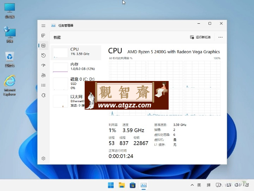Close the Task Manager window
This screenshot has width=254, height=191.
tap(221, 24)
